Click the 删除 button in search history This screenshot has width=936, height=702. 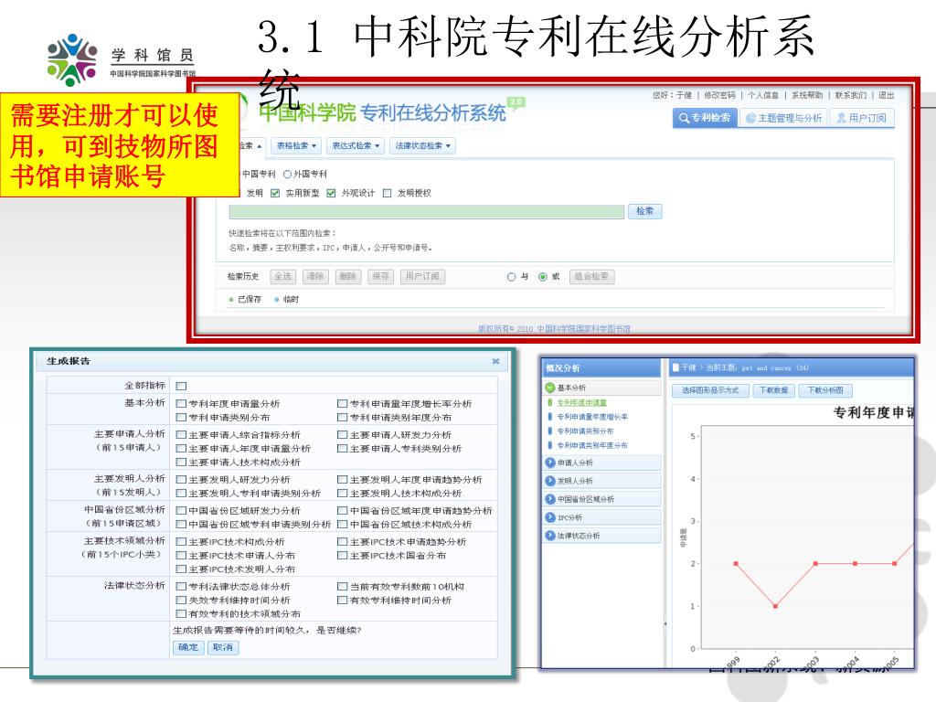(348, 276)
